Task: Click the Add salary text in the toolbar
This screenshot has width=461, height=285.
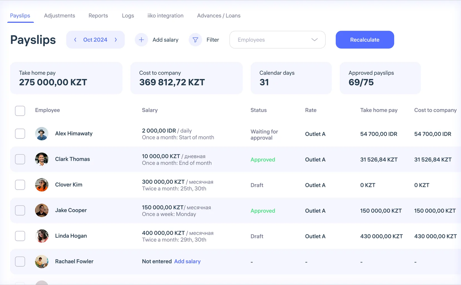Action: [165, 40]
